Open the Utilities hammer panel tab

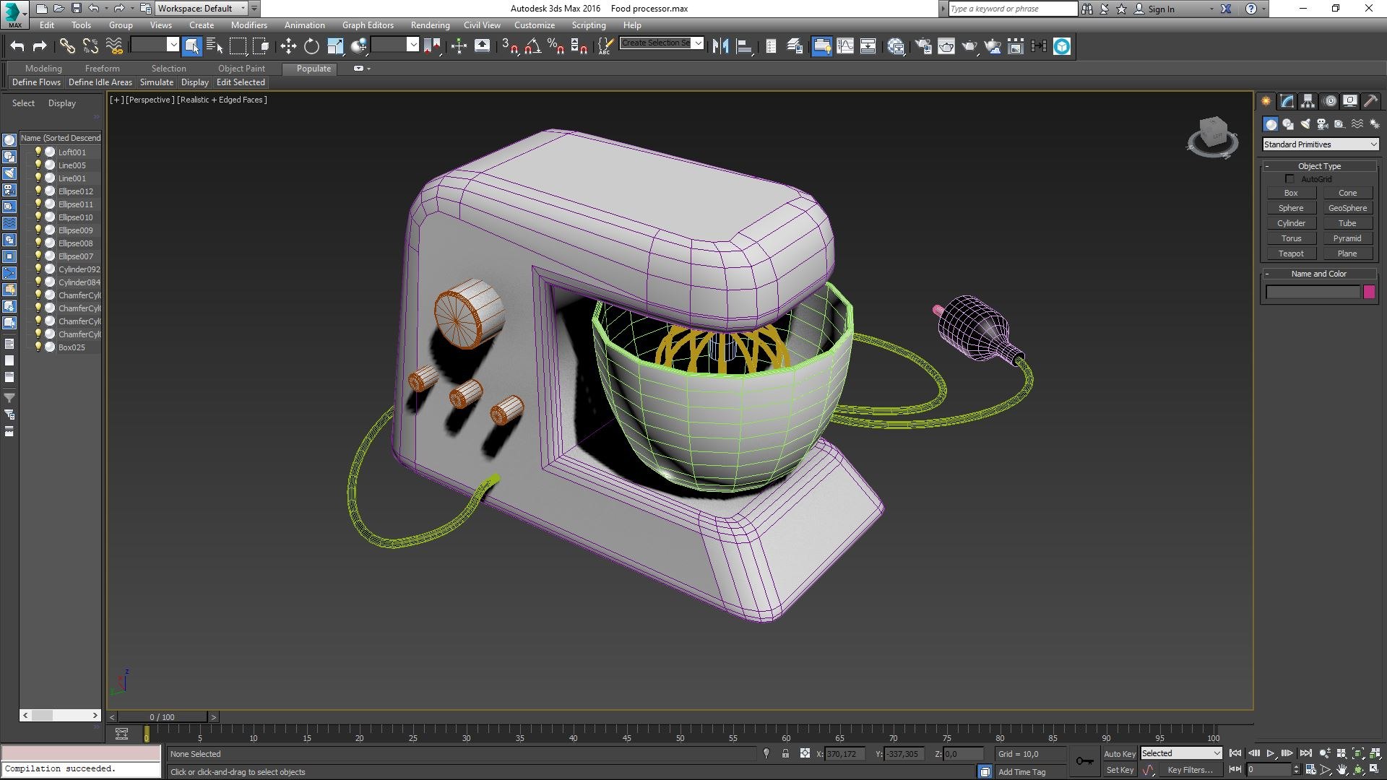pyautogui.click(x=1371, y=101)
